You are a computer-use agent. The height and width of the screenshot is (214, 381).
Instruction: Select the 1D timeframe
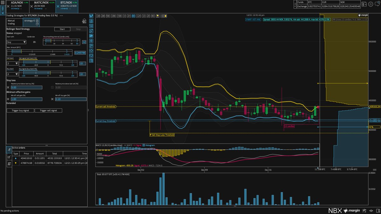point(144,16)
